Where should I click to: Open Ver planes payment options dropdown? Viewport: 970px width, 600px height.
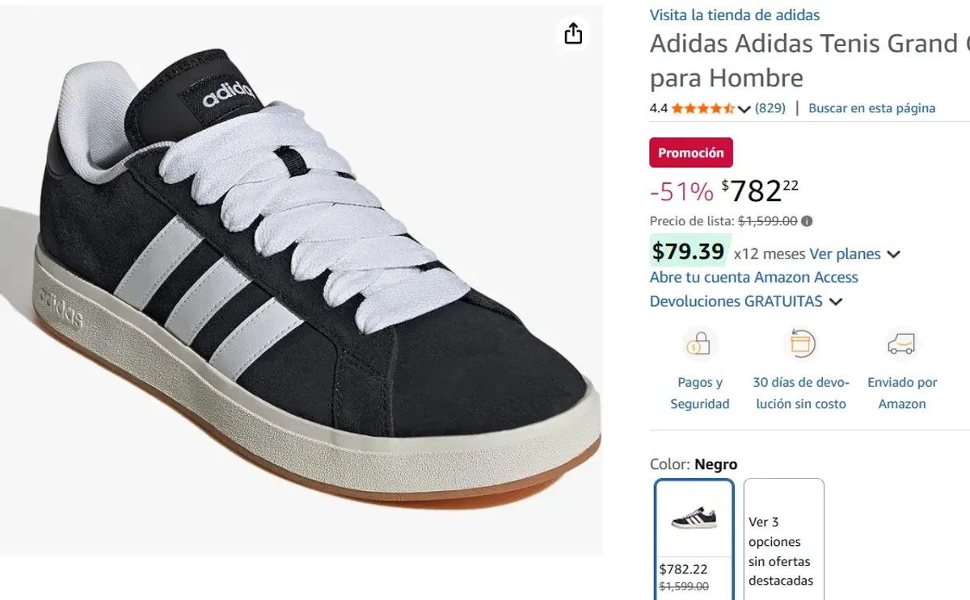[844, 254]
